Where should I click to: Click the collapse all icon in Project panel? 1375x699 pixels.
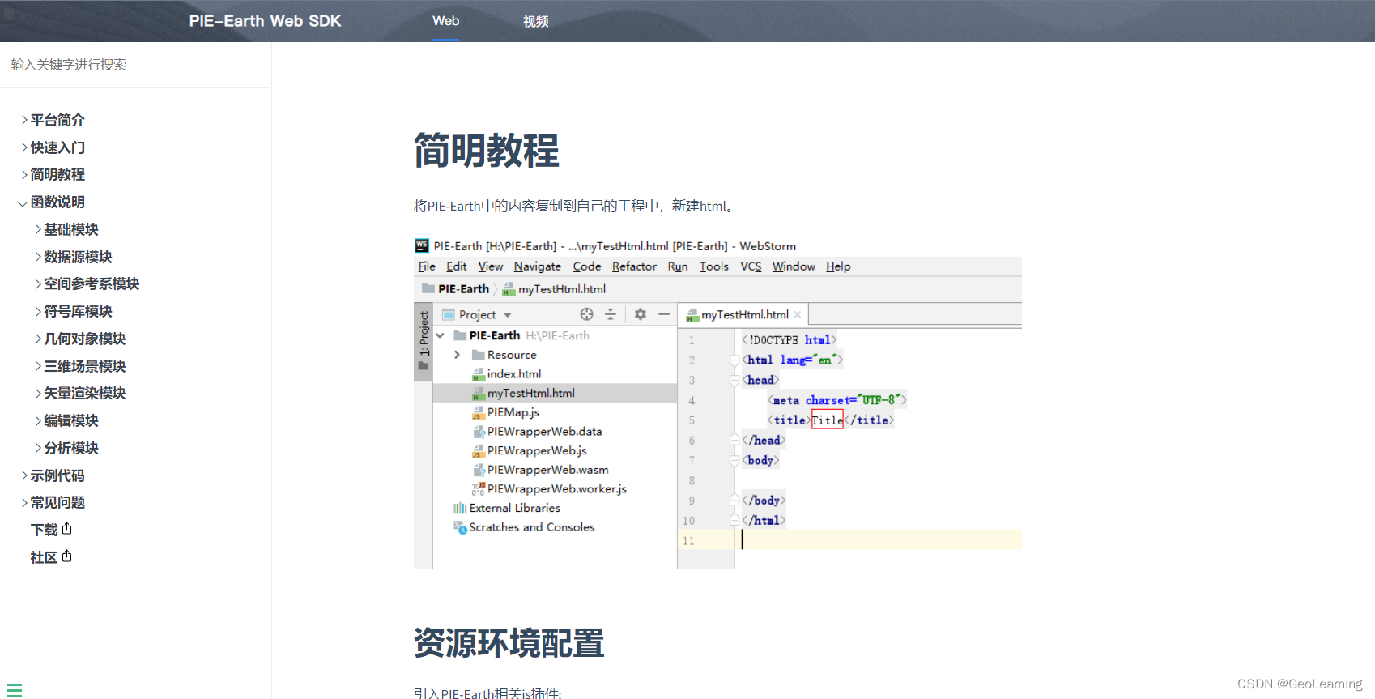[611, 314]
